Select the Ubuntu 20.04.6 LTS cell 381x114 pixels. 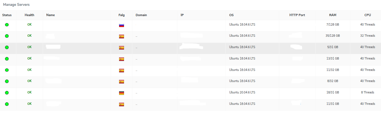242,92
